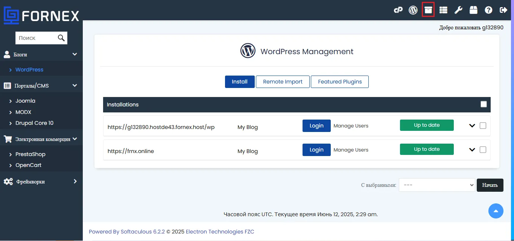Switch to Remote Import tab
The image size is (514, 241).
pos(283,82)
